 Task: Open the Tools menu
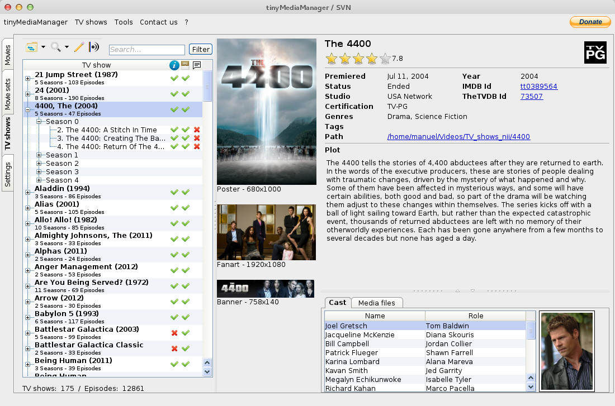pos(124,22)
